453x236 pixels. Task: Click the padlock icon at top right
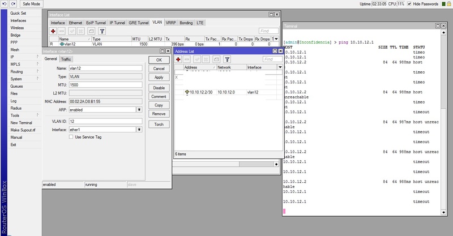pos(449,4)
